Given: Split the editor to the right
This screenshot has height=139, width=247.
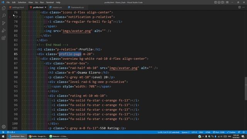Looking at the screenshot, I should 239,7.
